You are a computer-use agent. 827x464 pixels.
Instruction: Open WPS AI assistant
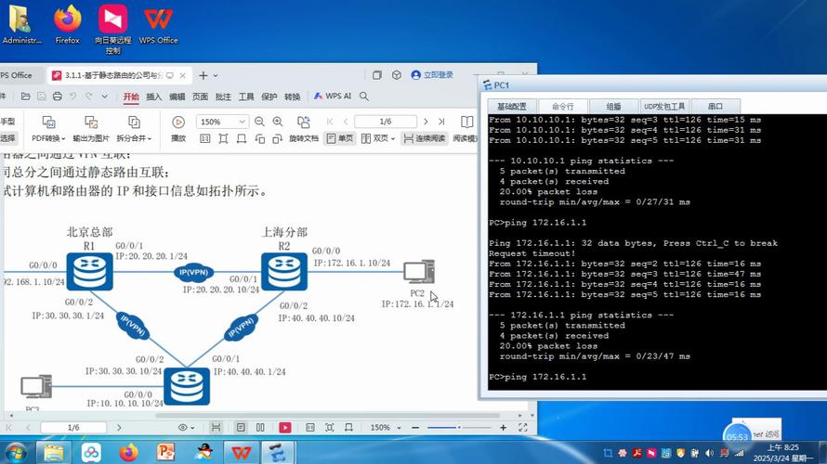333,96
